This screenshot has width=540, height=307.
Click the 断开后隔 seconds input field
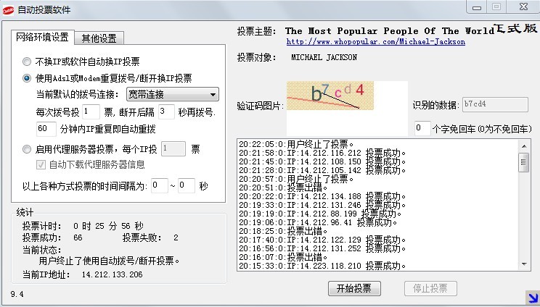tap(166, 112)
